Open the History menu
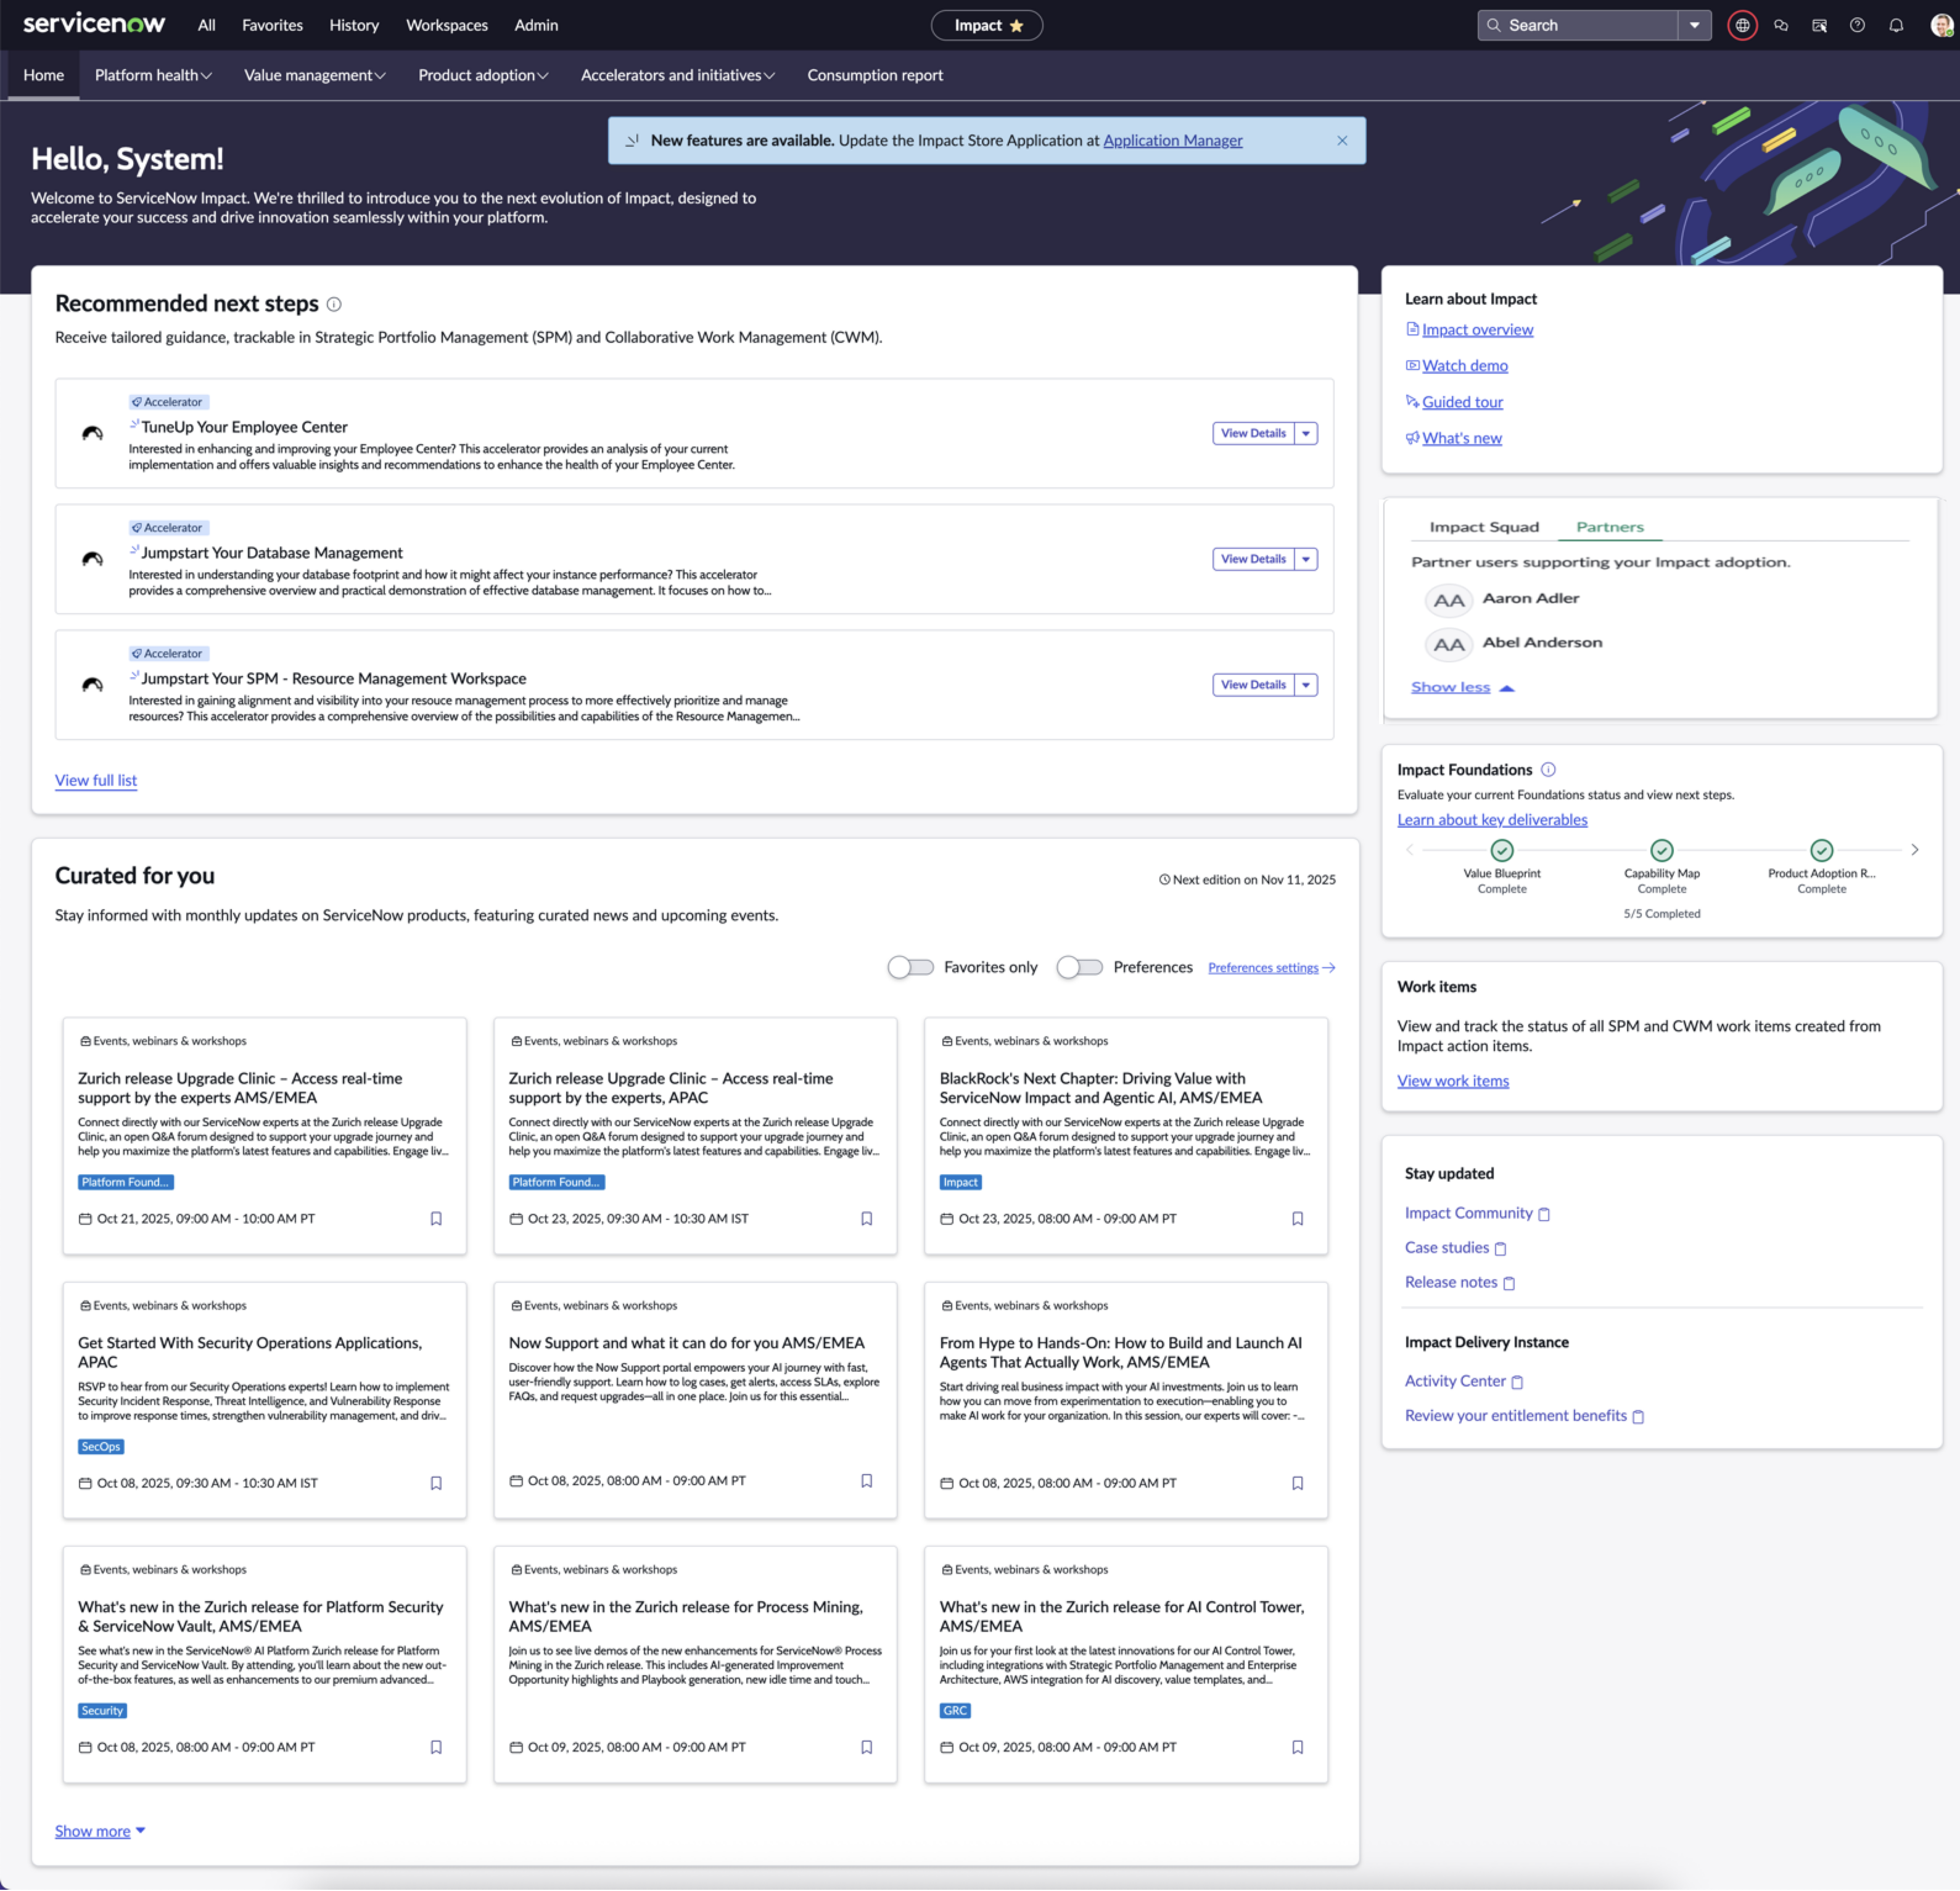This screenshot has height=1891, width=1960. coord(354,25)
